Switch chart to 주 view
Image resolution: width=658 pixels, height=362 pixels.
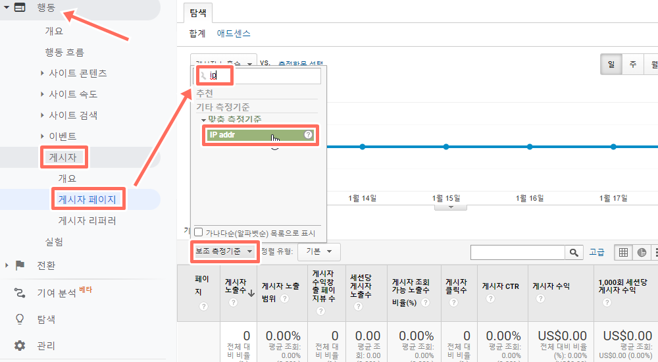(633, 65)
